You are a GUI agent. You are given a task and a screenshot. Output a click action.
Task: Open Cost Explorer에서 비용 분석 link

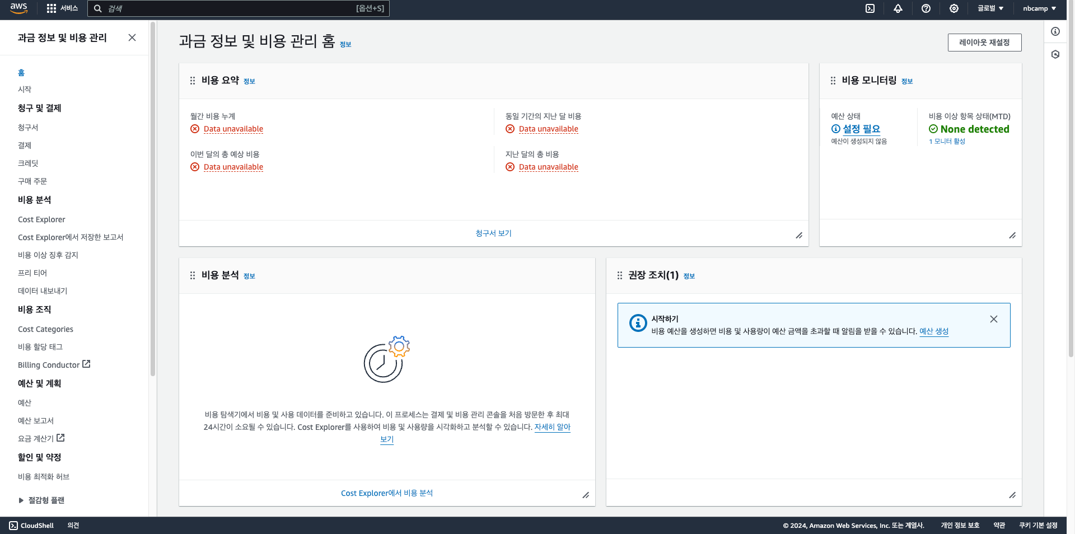[x=387, y=493]
